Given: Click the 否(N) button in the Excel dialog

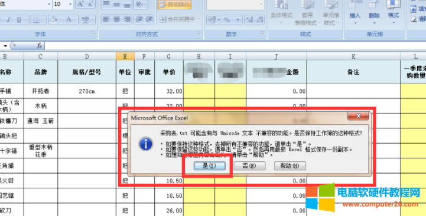Looking at the screenshot, I should 249,166.
